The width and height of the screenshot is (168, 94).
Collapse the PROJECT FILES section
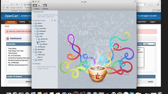coord(33,20)
